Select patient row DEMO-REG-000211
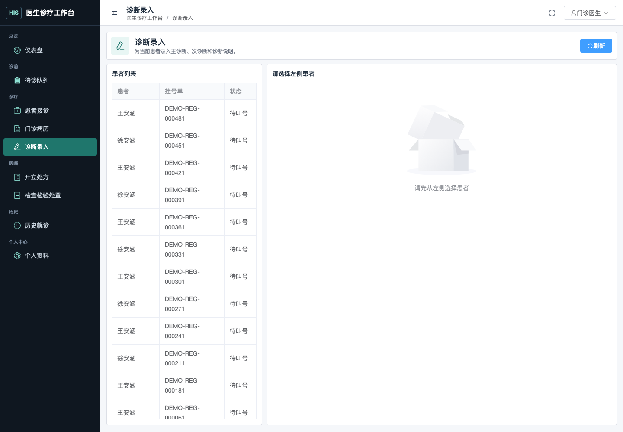This screenshot has width=623, height=432. pyautogui.click(x=184, y=358)
